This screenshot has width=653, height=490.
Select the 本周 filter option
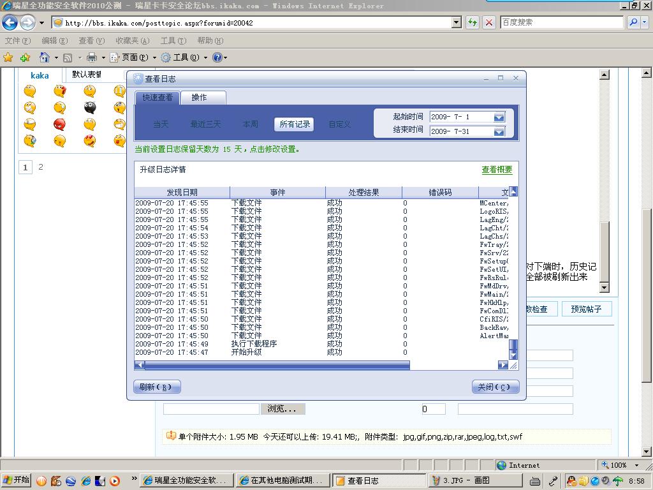tap(251, 124)
